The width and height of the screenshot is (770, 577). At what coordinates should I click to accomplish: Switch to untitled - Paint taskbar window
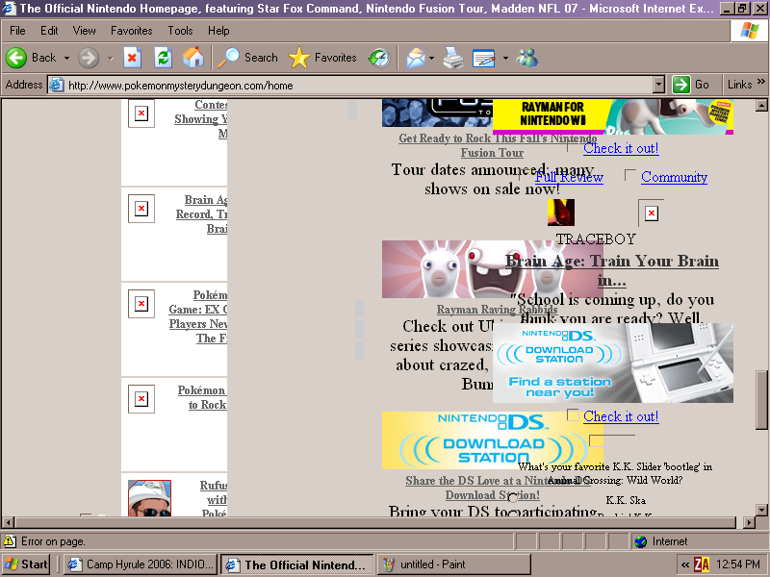(x=453, y=564)
